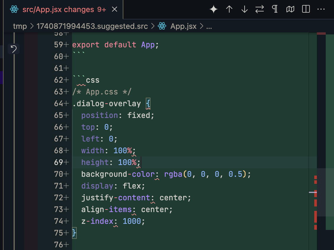
Task: Revert the change with the undo arrow
Action: pyautogui.click(x=14, y=49)
